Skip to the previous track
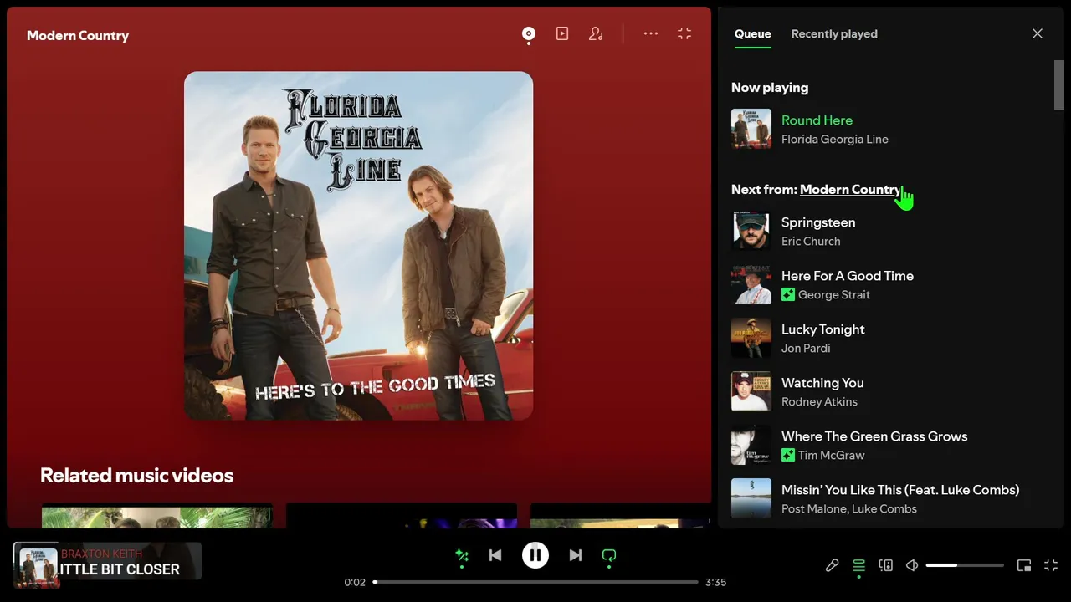This screenshot has height=602, width=1071. (x=495, y=555)
